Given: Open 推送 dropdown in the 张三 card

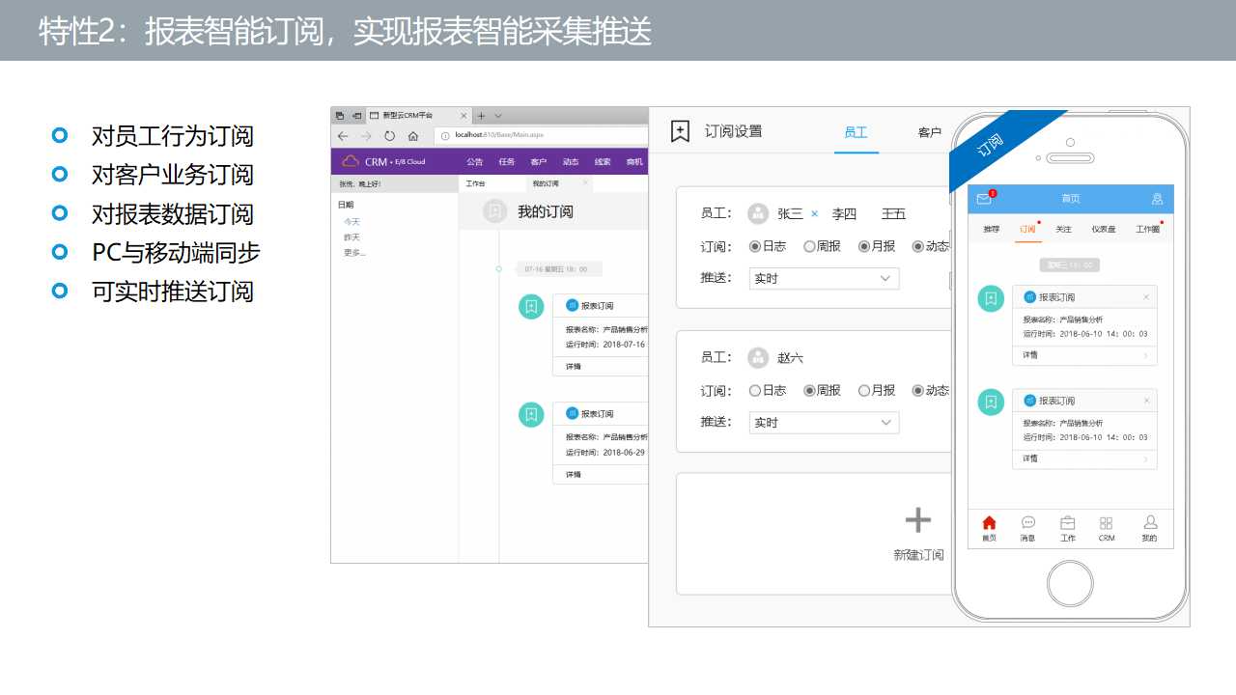Looking at the screenshot, I should [824, 279].
